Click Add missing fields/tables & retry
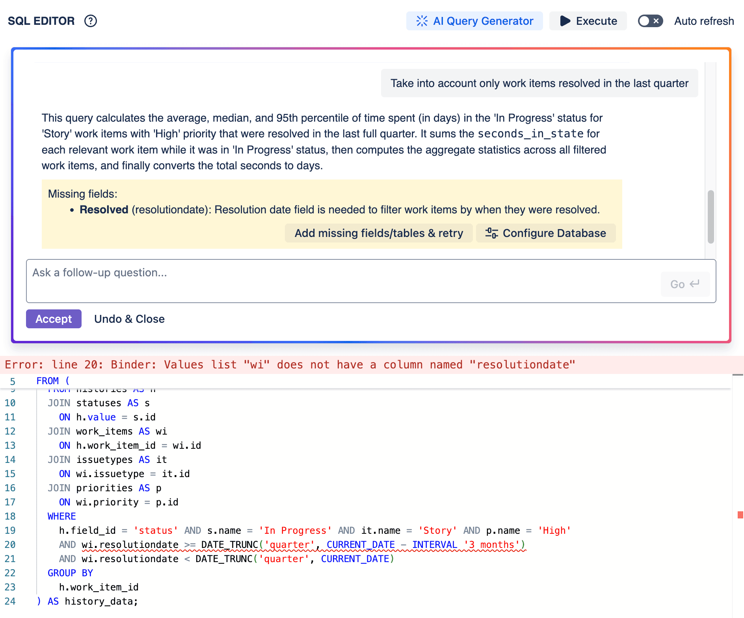Viewport: 744px width, 618px height. [379, 233]
